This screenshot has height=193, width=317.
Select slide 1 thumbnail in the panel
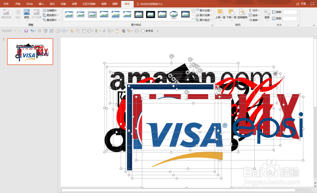(30, 52)
